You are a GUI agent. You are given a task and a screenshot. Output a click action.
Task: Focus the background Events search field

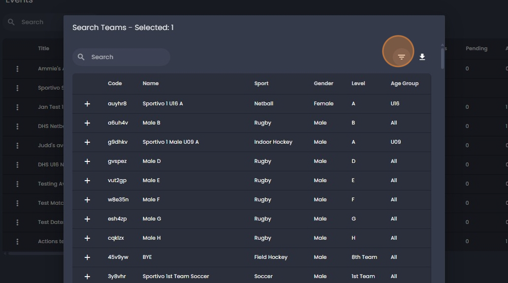[34, 22]
